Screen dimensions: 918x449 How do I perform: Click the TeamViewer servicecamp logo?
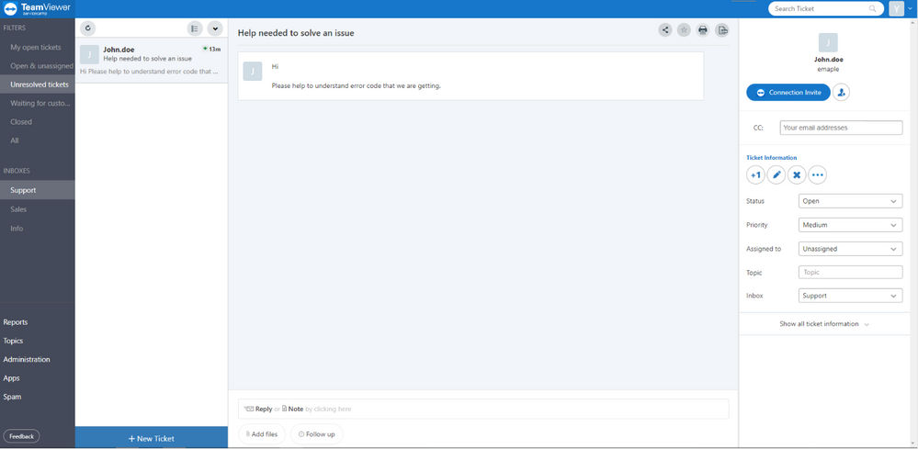click(37, 9)
